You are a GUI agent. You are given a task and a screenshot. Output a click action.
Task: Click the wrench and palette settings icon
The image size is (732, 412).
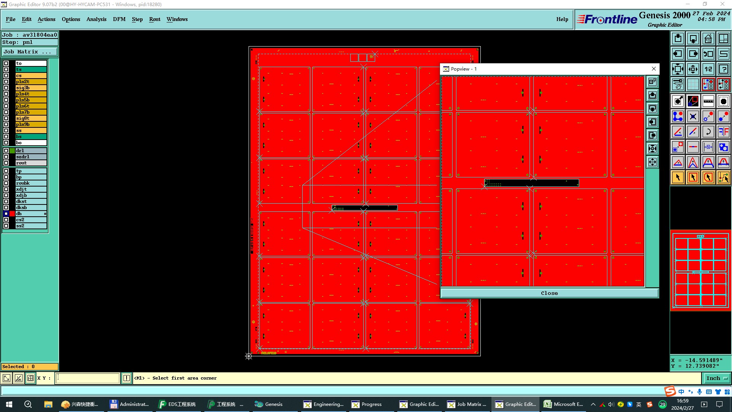677,84
